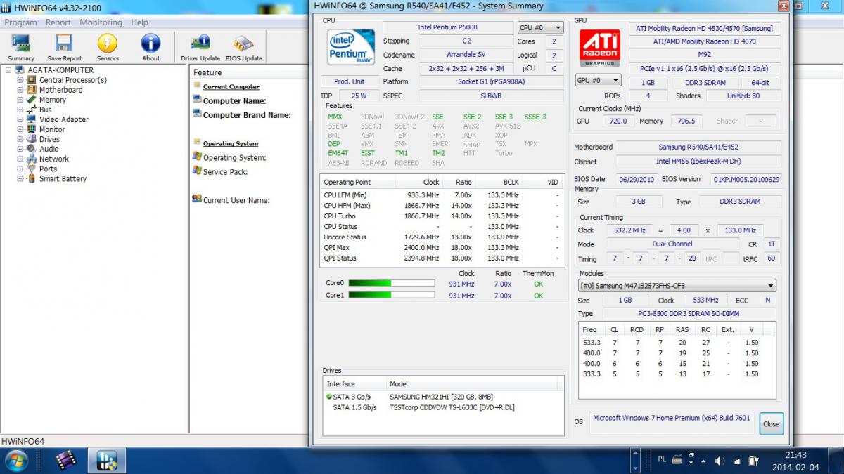Open Sensors from the toolbar
Screen dimensions: 844x474
pos(108,48)
